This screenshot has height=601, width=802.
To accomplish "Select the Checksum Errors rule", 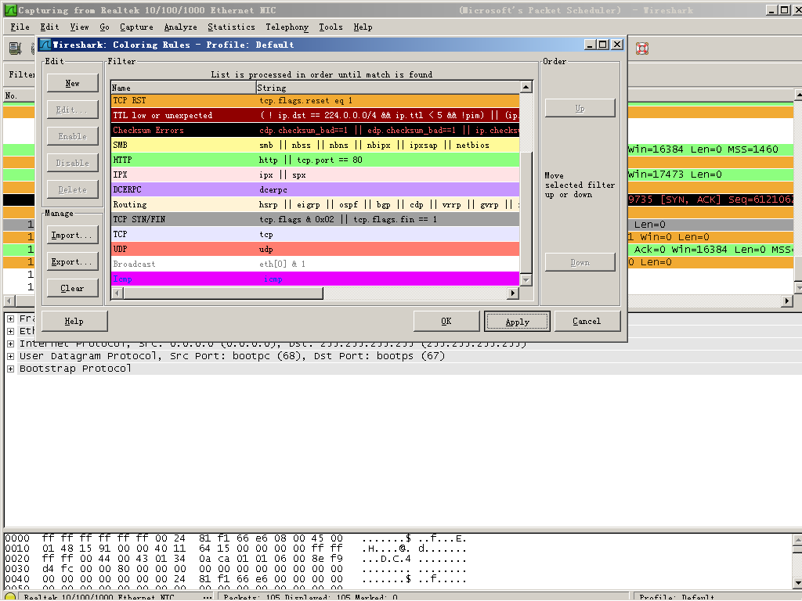I will [315, 131].
